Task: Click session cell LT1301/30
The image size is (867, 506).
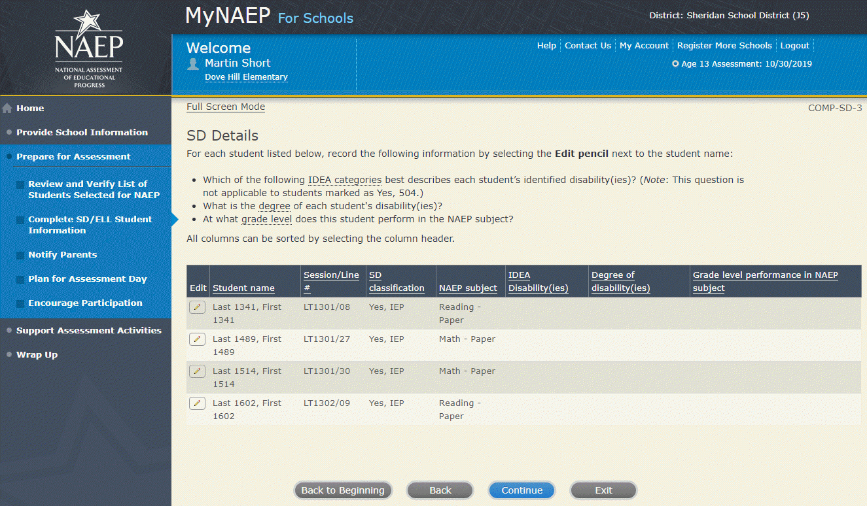Action: 327,371
